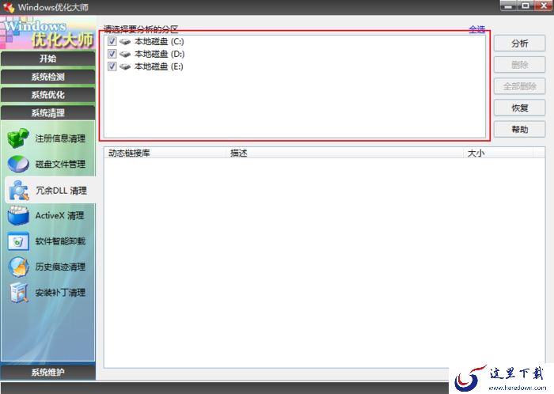Open 磁盘文件管理 menu text
Viewport: 554px width, 394px height.
60,165
